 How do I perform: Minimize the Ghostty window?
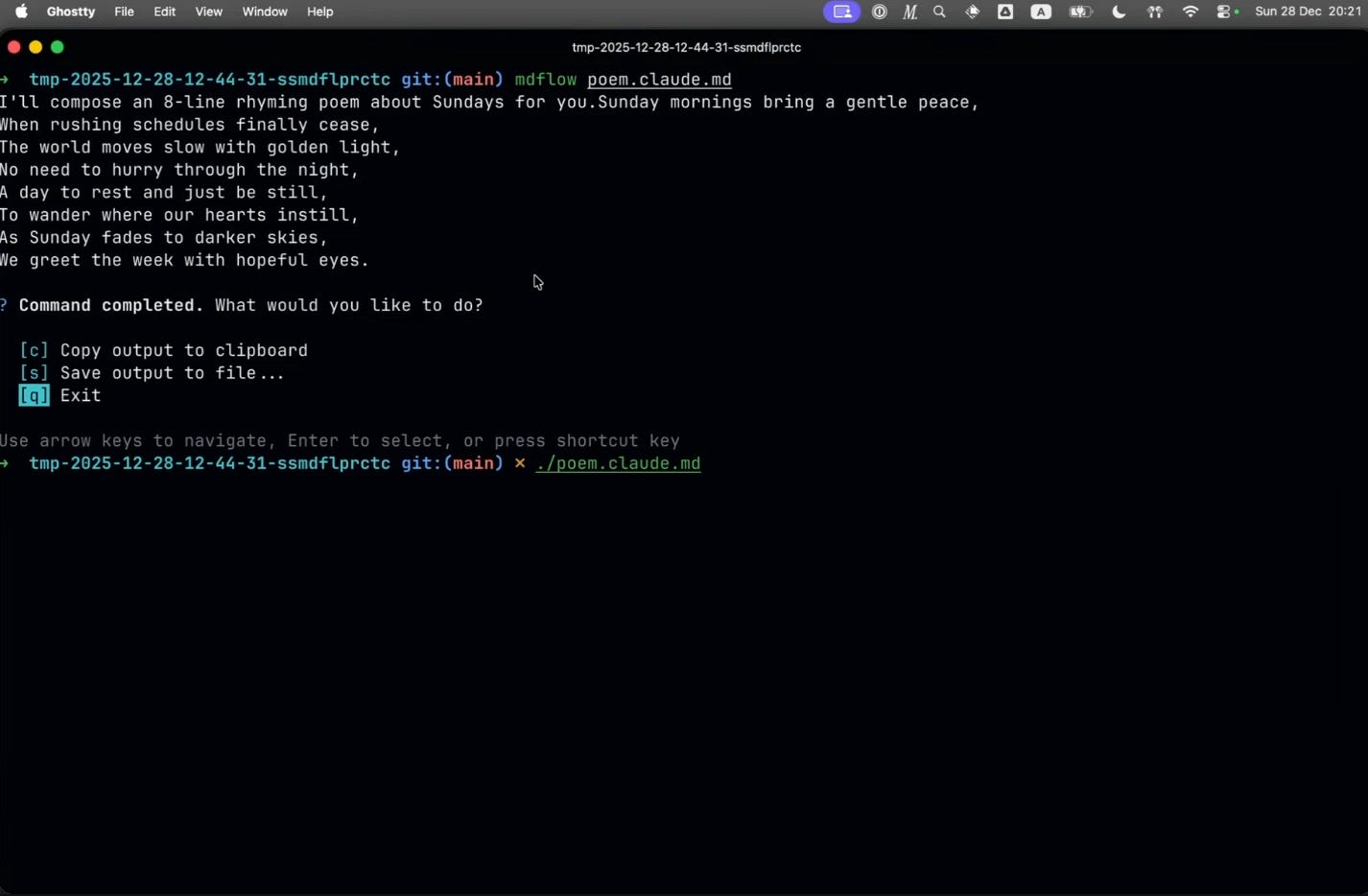[35, 47]
